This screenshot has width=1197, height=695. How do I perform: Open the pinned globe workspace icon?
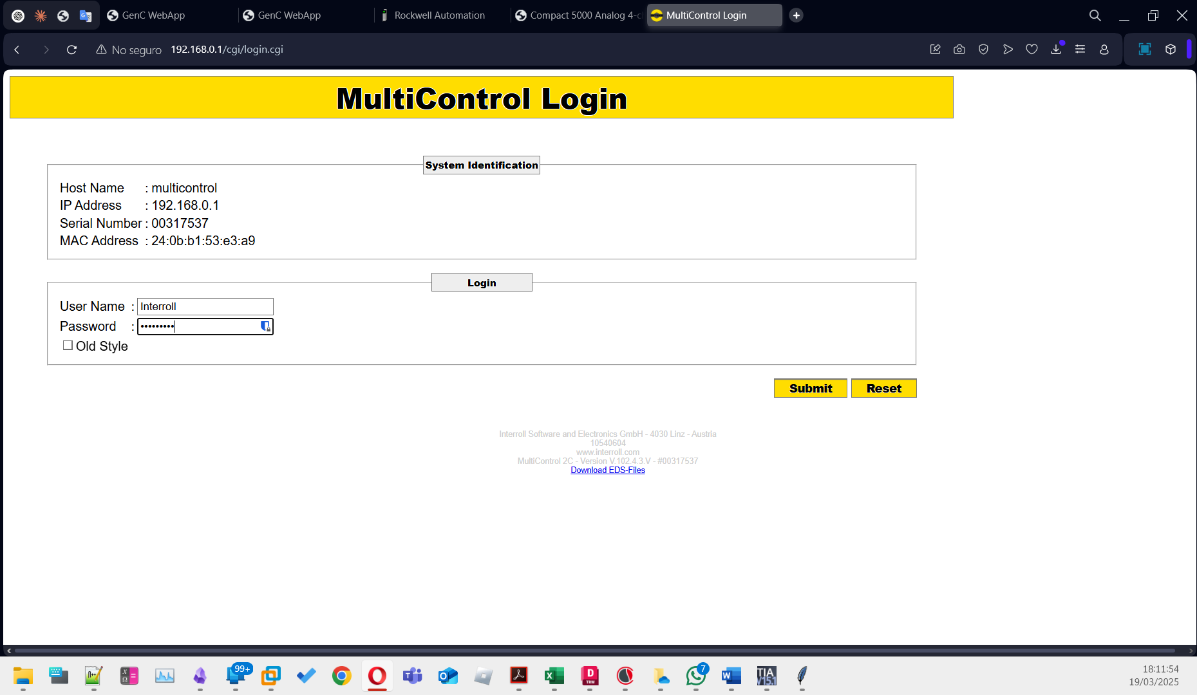(x=63, y=15)
